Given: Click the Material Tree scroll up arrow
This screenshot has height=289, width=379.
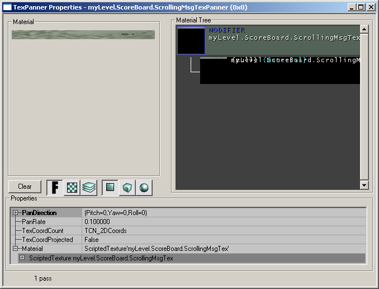Looking at the screenshot, I should [364, 29].
